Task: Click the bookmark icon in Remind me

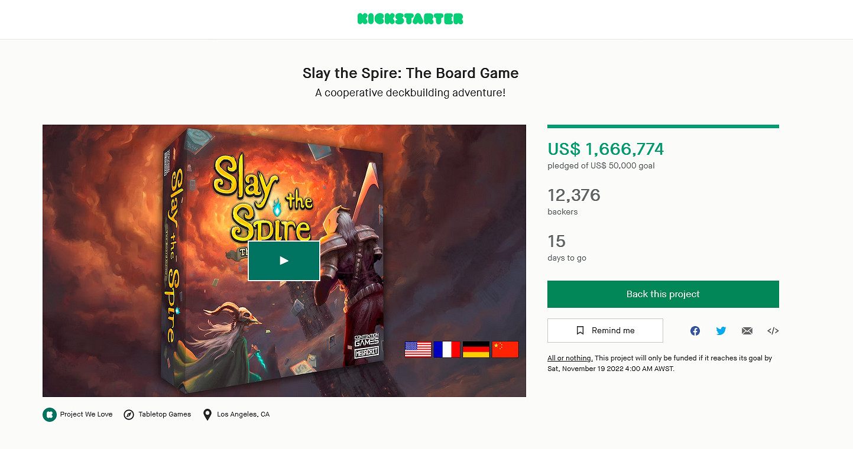Action: click(x=580, y=331)
